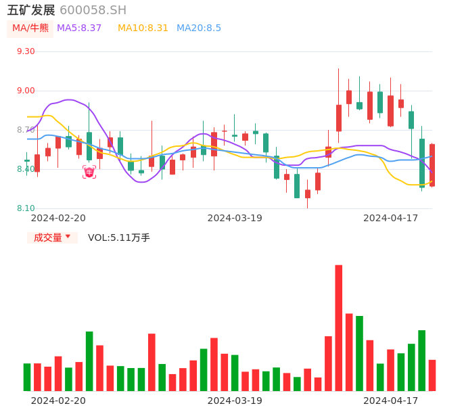Click the red arrow beside 成交量

click(68, 237)
